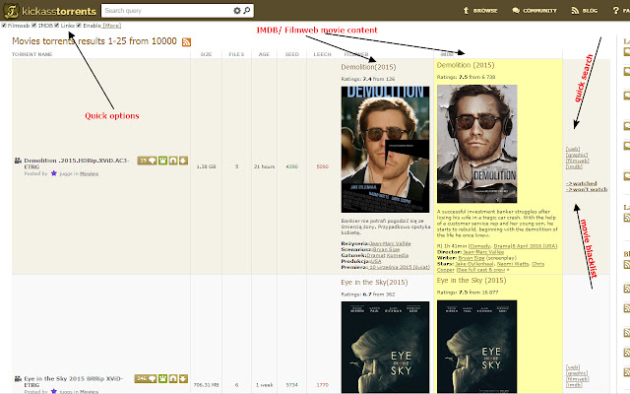
Task: Subscribe via orange RSS feed icon beside results heading
Action: 186,41
